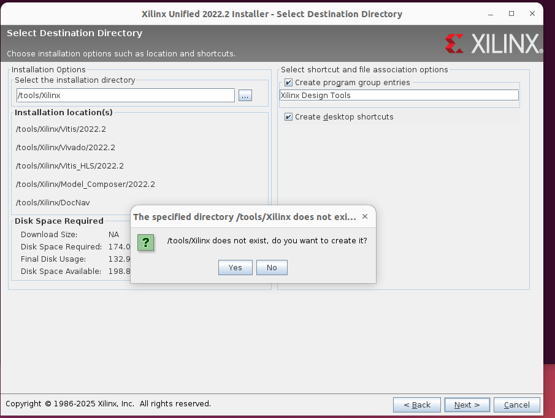Click the Download Size label
Image resolution: width=555 pixels, height=418 pixels.
pyautogui.click(x=49, y=235)
